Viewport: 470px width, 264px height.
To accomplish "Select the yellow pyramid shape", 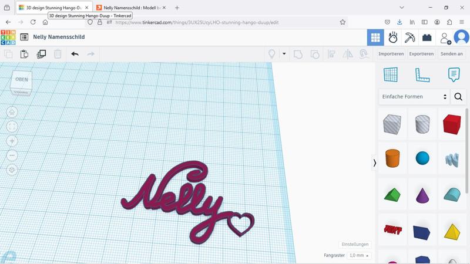I will pyautogui.click(x=452, y=232).
